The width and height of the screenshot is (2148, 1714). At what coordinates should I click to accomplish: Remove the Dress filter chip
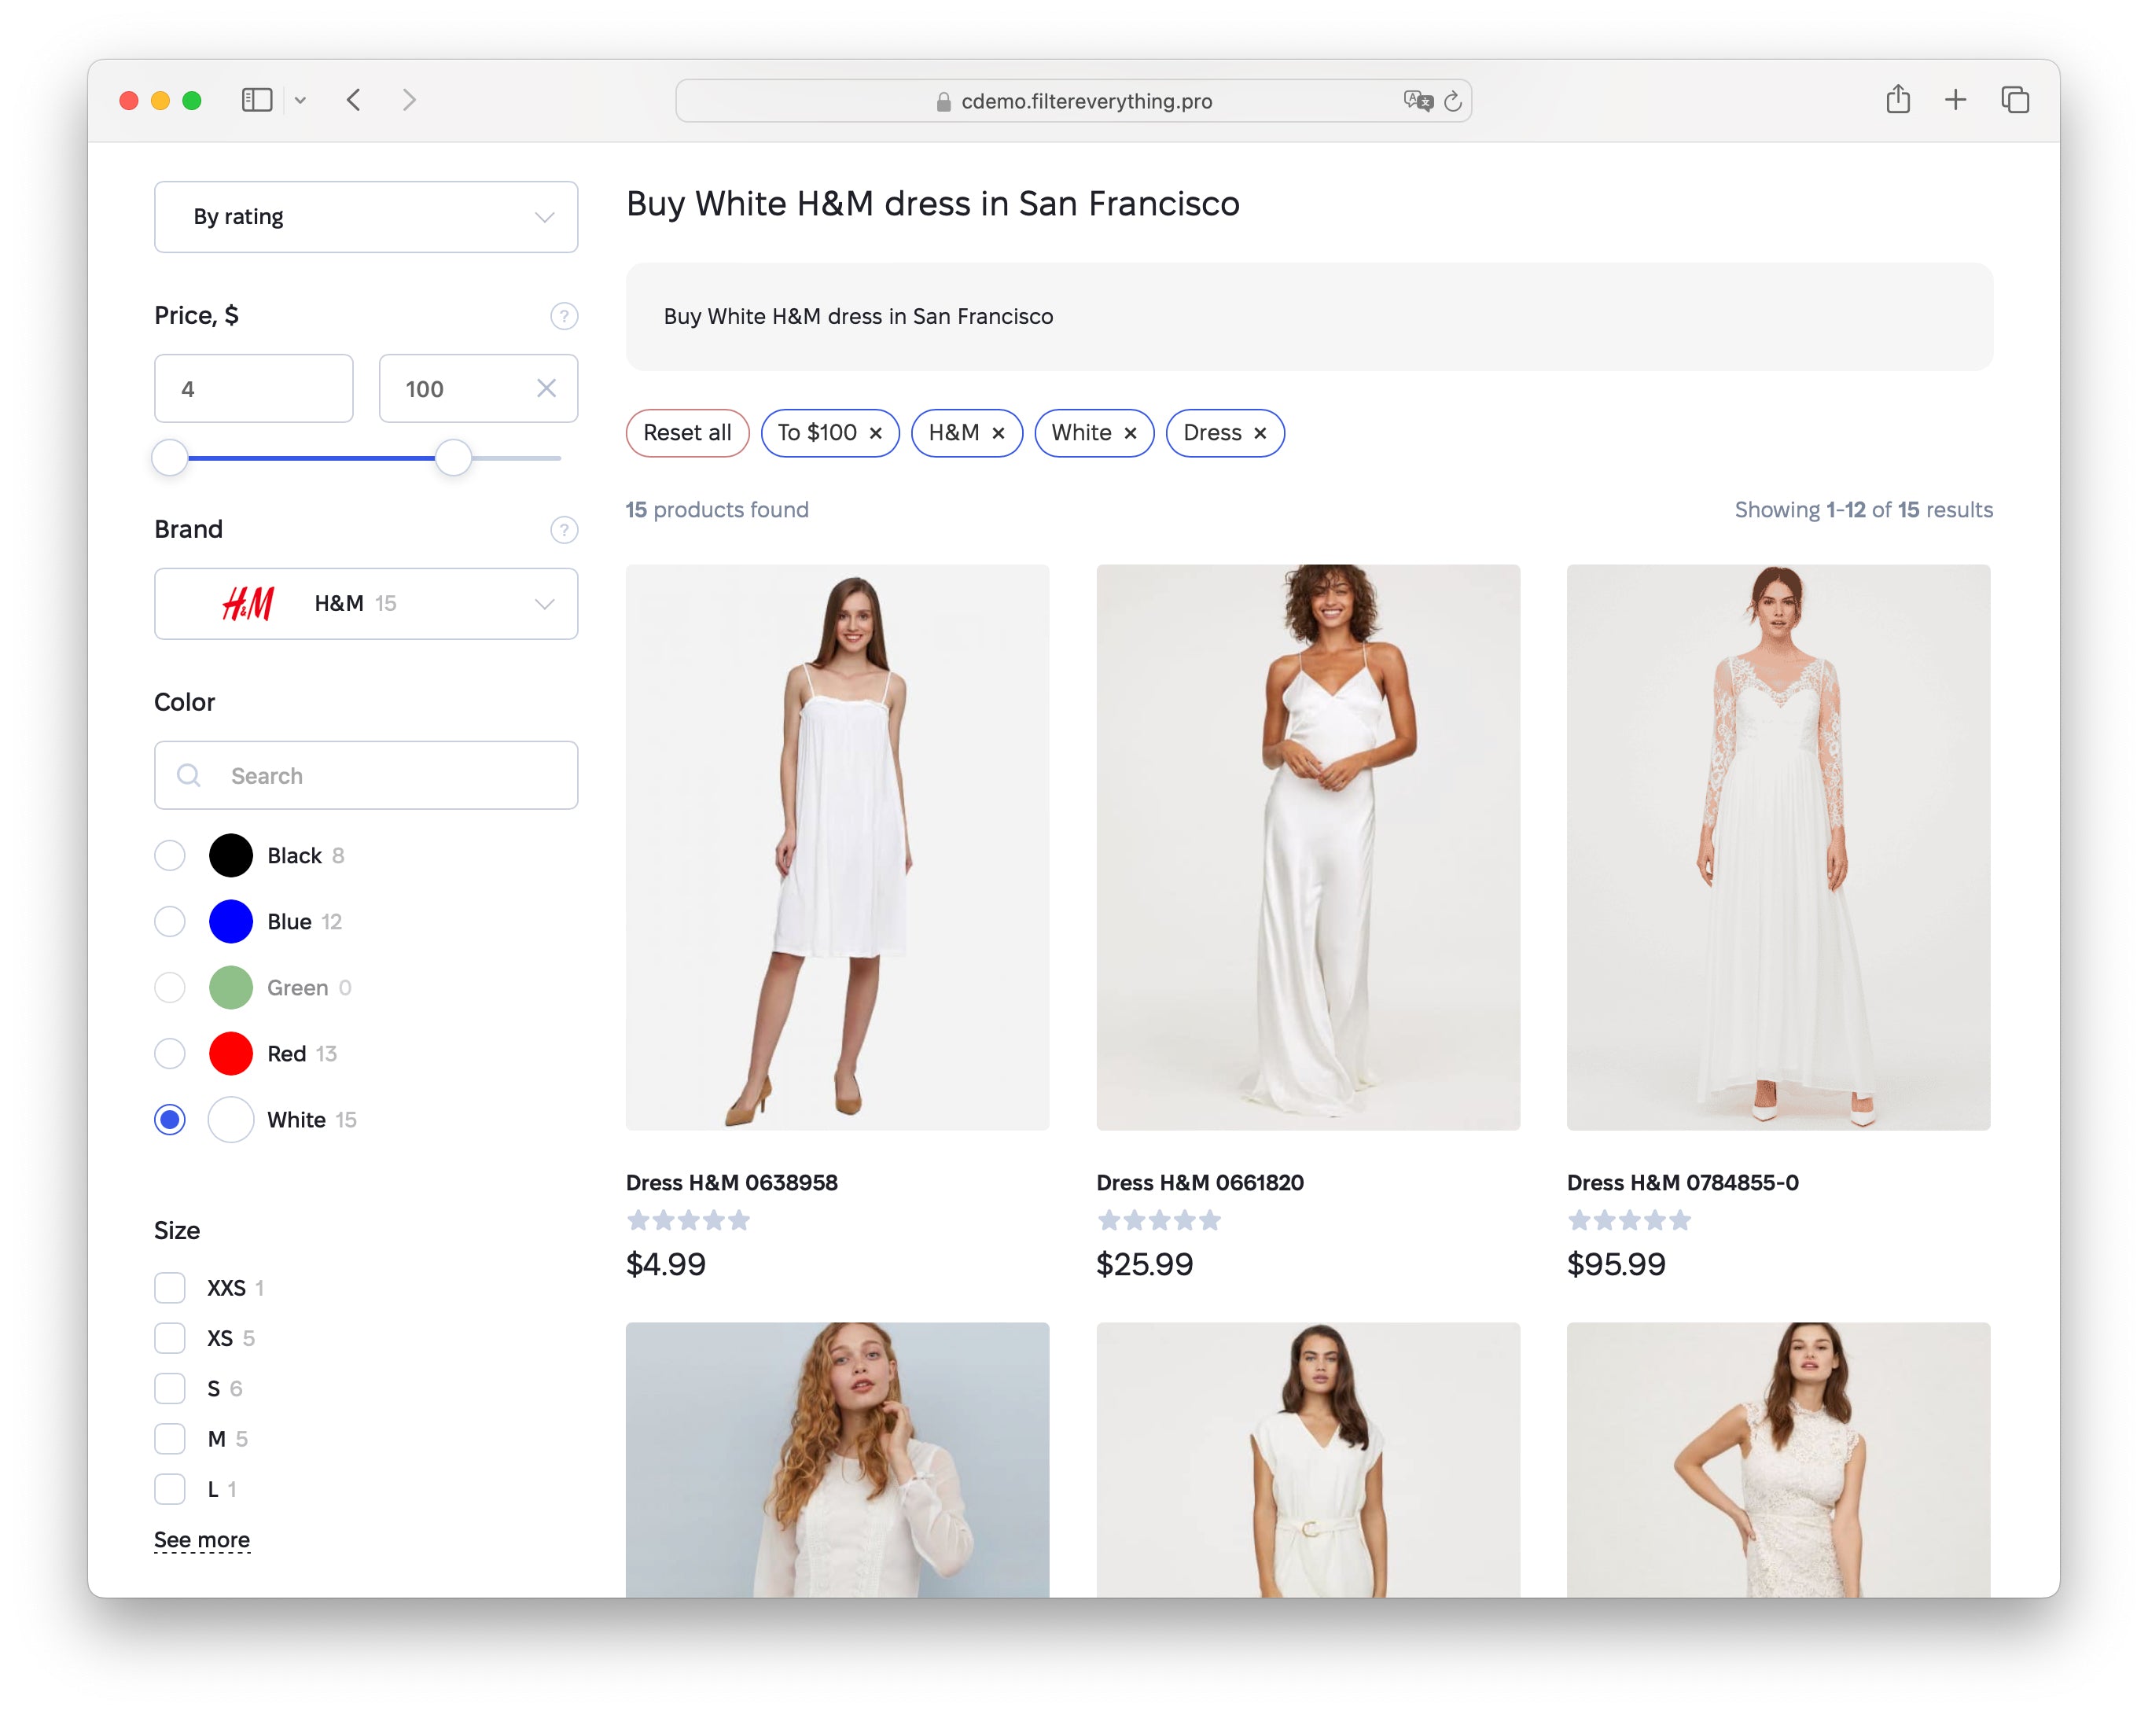(x=1260, y=432)
